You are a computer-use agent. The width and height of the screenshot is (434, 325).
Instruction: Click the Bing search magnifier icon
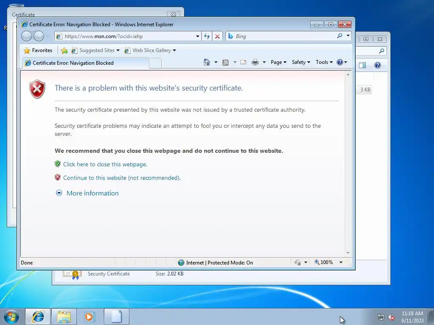tap(339, 36)
